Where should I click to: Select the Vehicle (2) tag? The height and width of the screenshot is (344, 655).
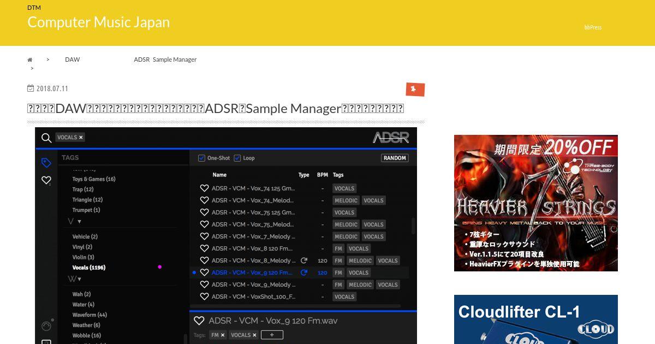pyautogui.click(x=85, y=236)
